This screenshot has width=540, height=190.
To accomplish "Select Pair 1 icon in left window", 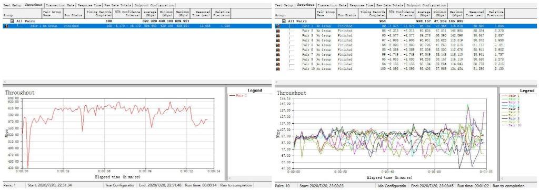I will [6, 26].
